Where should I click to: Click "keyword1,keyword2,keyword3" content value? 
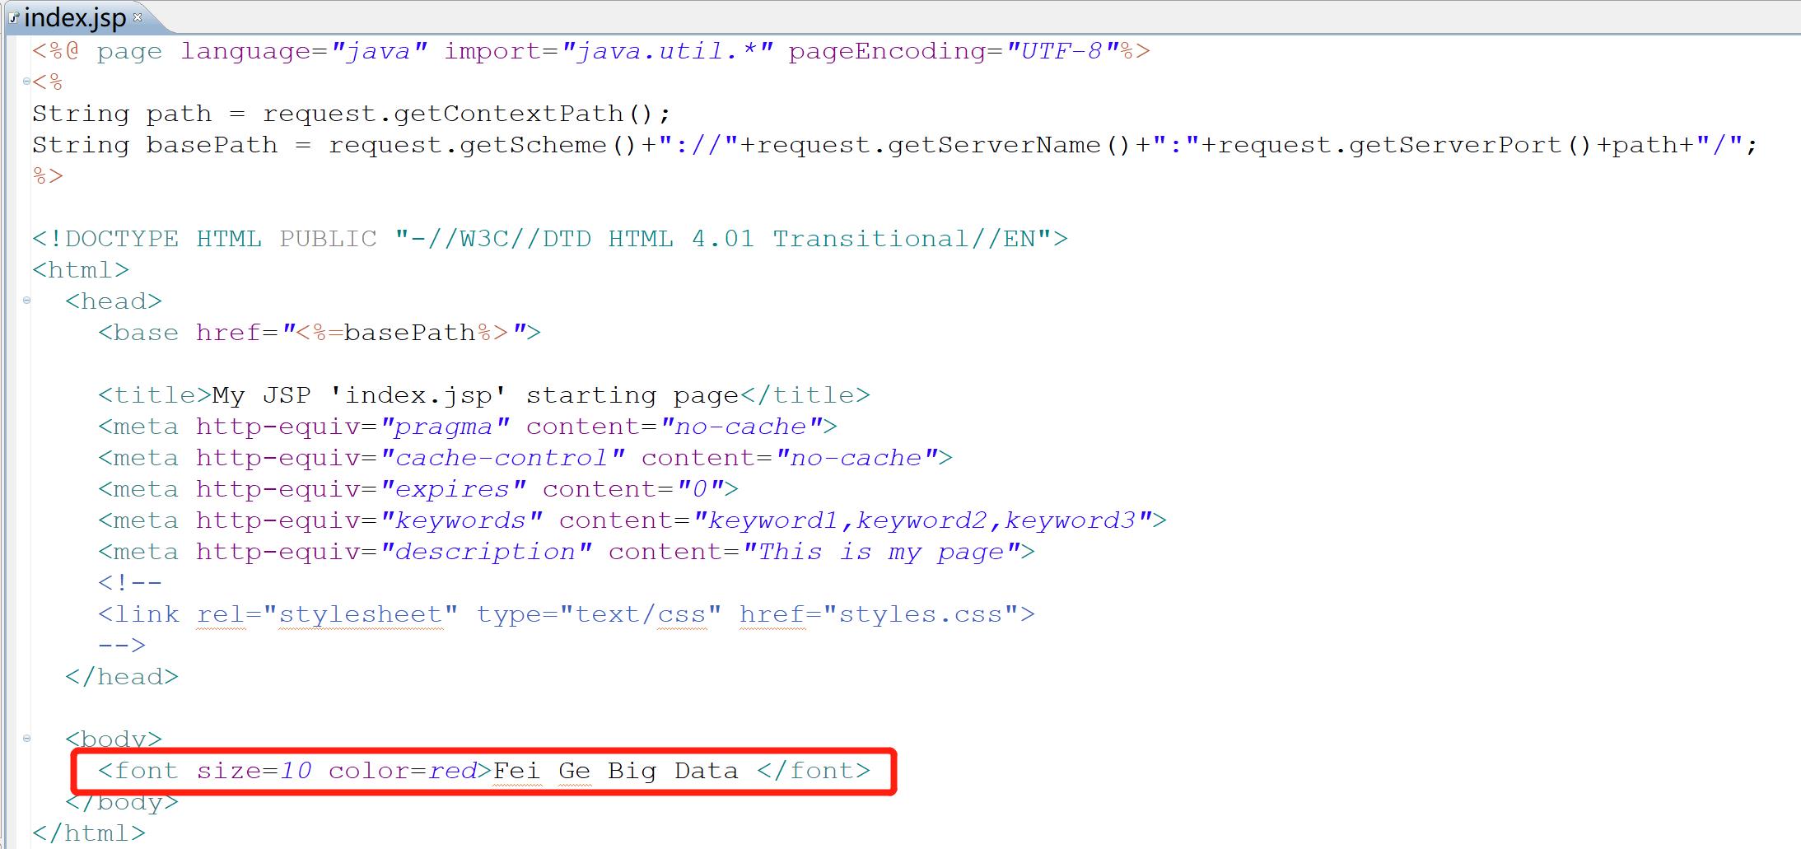pos(921,520)
